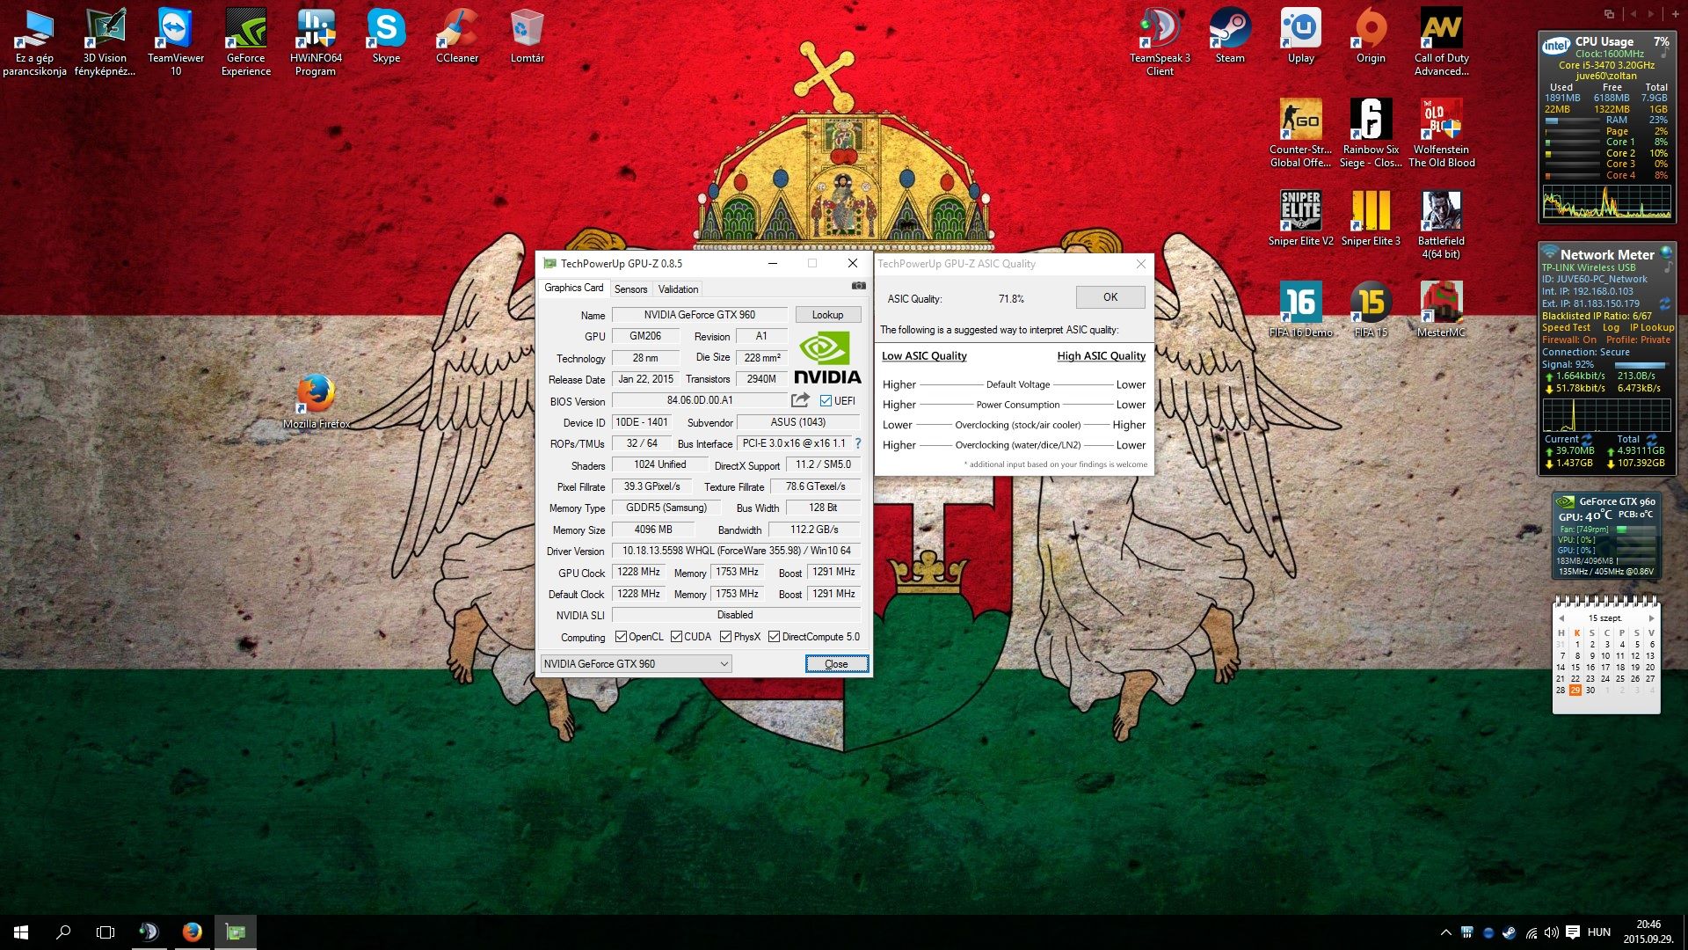Click Close button in GPU-Z
This screenshot has height=950, width=1688.
click(x=836, y=664)
